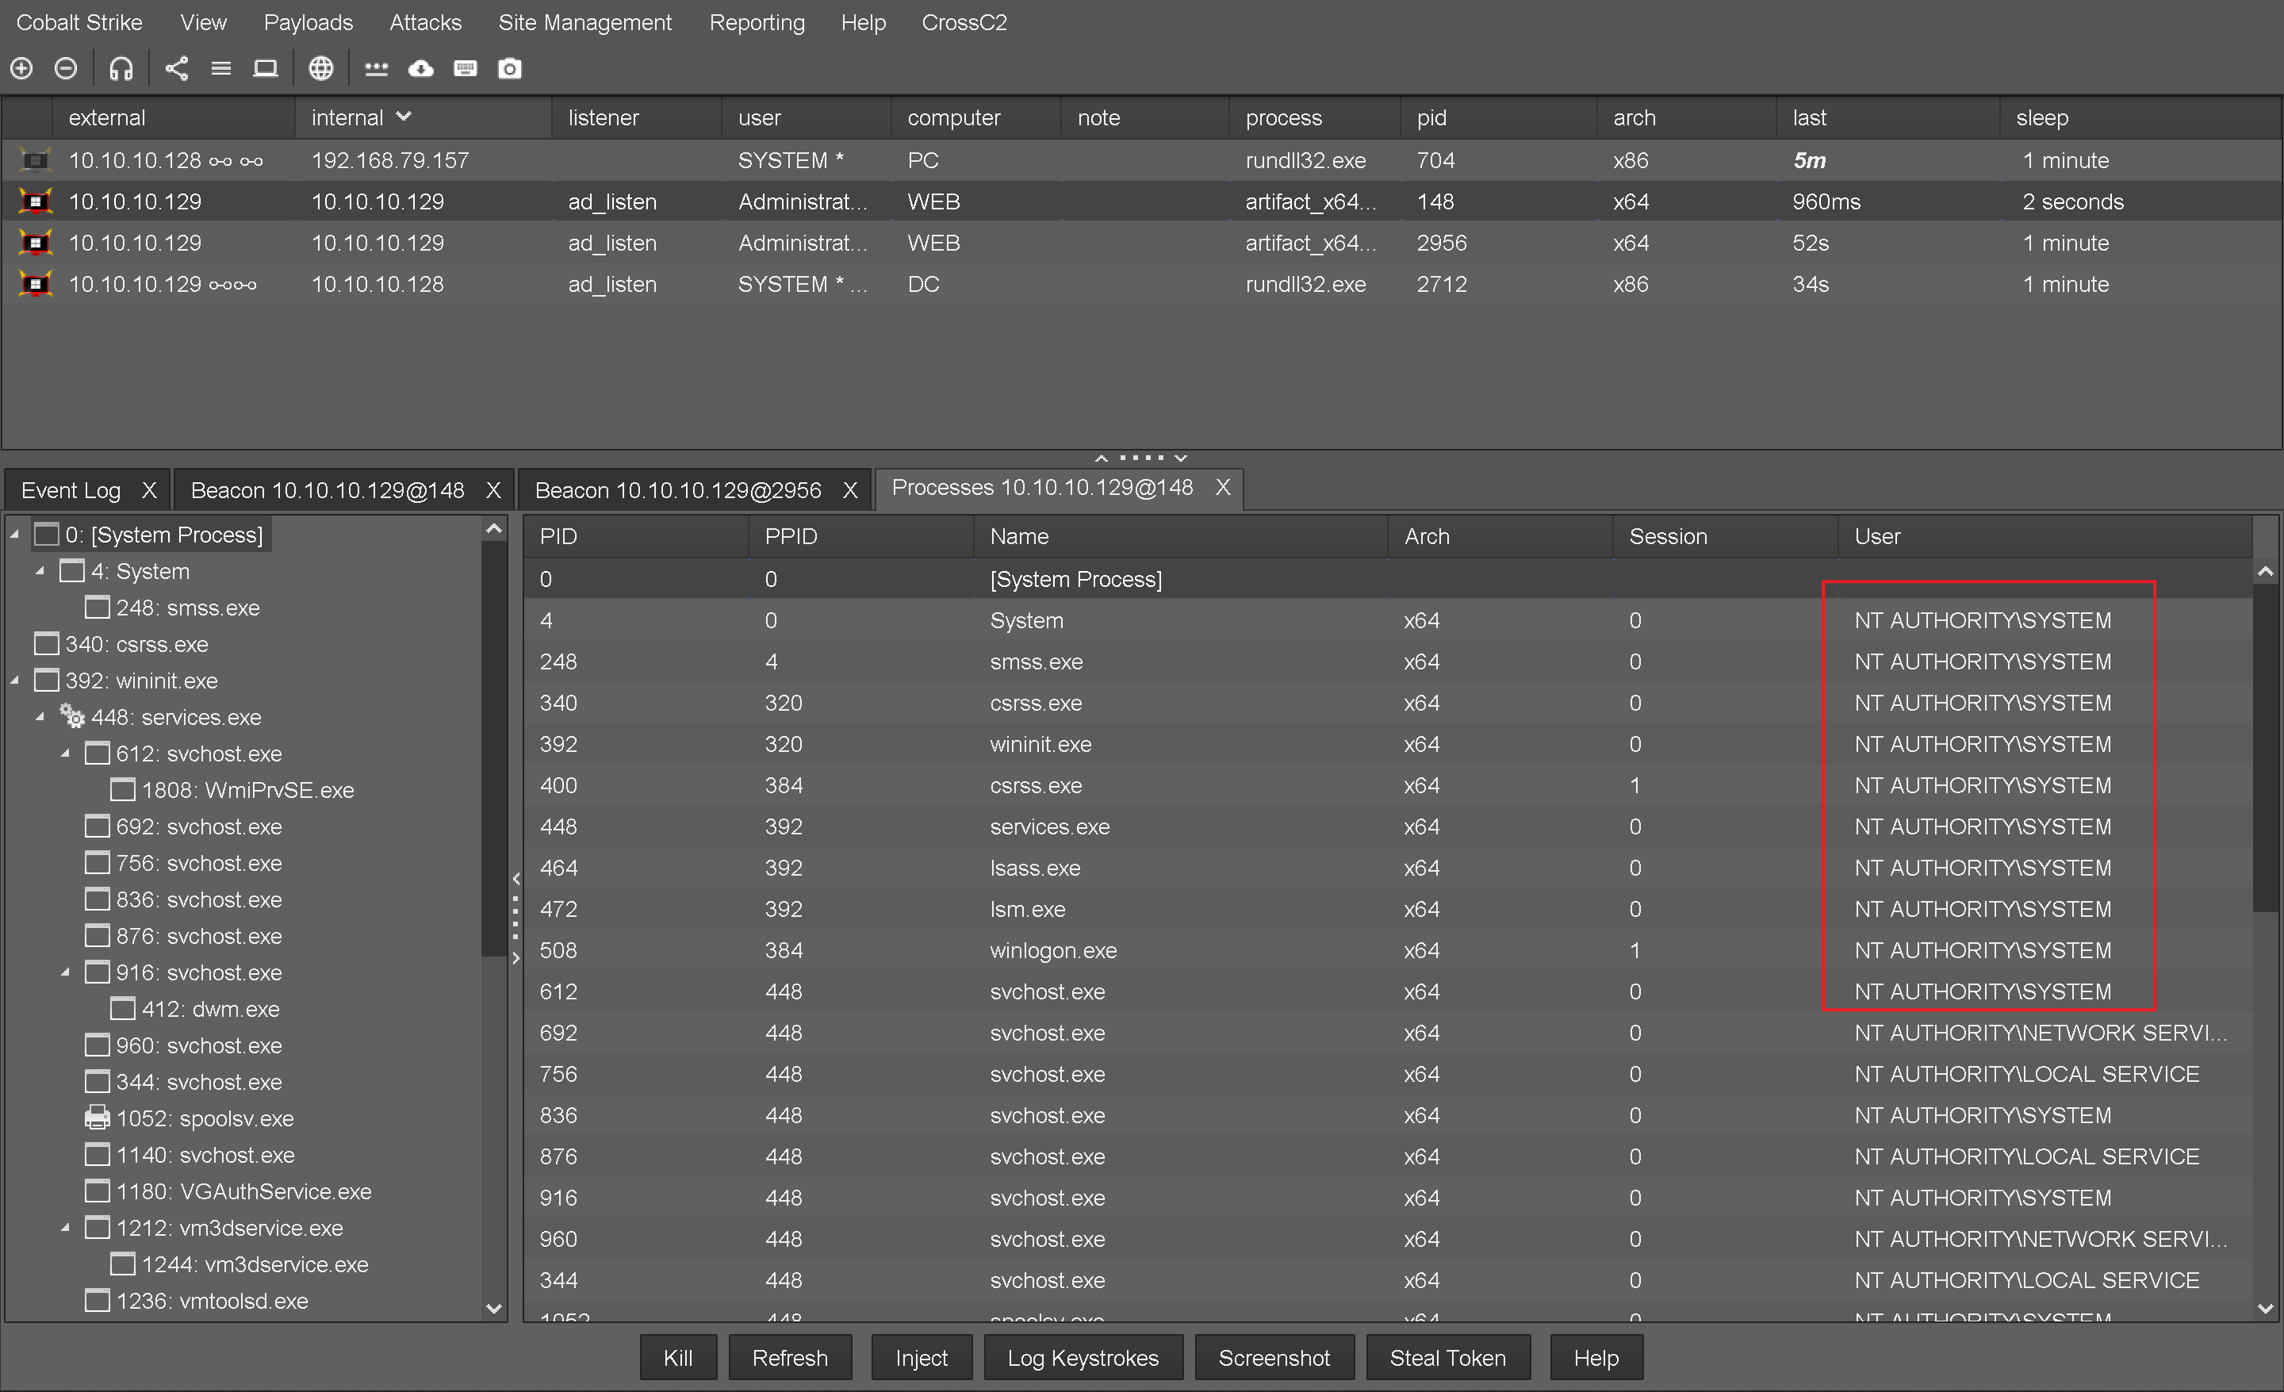Click the window icon of 1180: VGAuthService.exe
The height and width of the screenshot is (1392, 2284).
tap(98, 1192)
